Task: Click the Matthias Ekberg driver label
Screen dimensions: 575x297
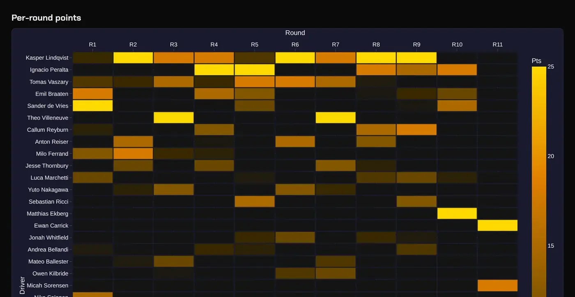Action: pyautogui.click(x=48, y=214)
